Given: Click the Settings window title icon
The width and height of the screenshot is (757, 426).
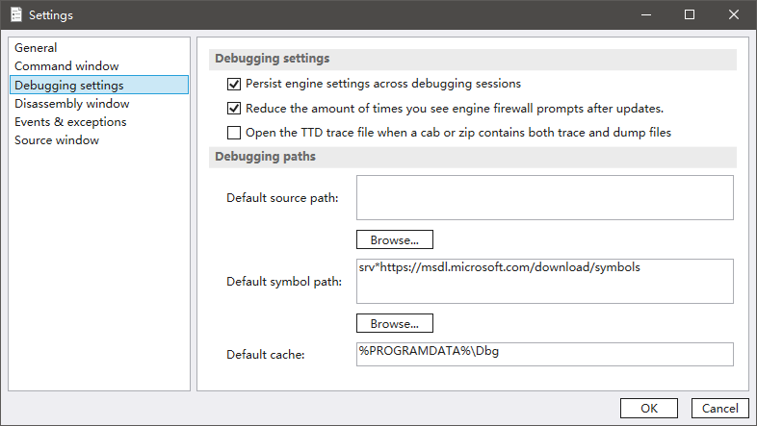Looking at the screenshot, I should [16, 14].
